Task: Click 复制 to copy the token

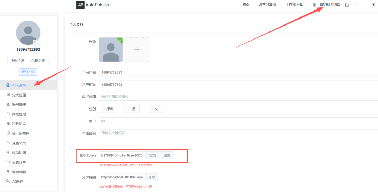Action: pos(153,155)
